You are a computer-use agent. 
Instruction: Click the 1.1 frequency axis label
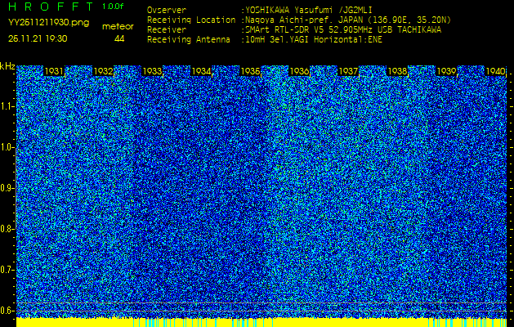click(5, 106)
